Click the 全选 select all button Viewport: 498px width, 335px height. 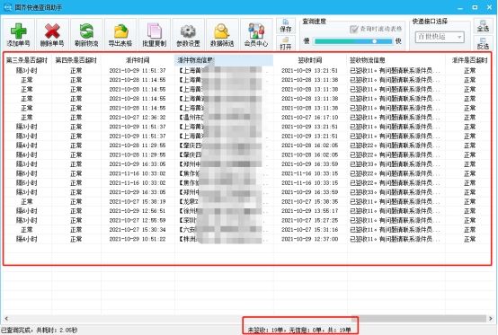[x=483, y=26]
